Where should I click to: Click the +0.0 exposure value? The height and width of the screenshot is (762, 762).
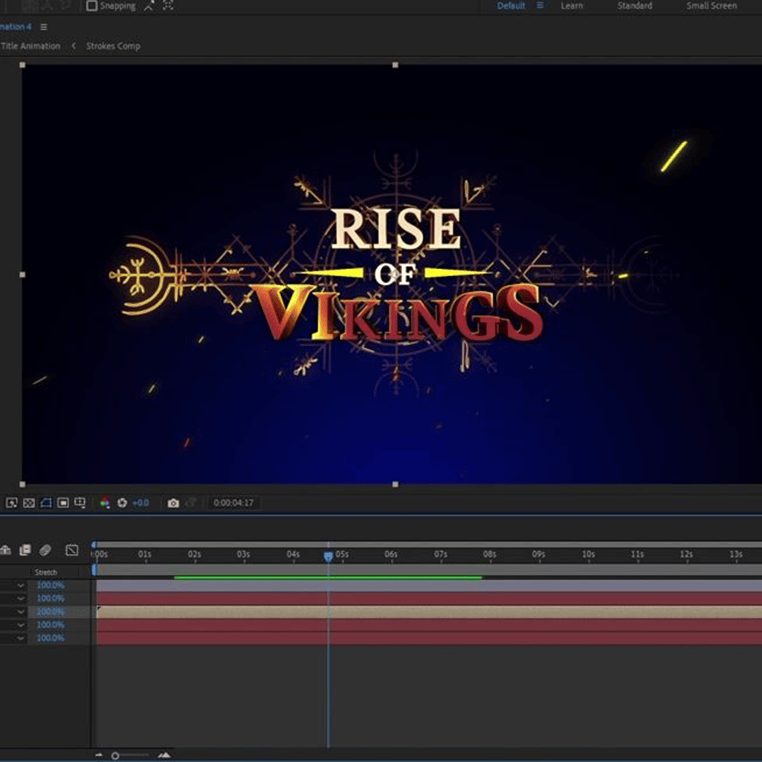pyautogui.click(x=140, y=503)
